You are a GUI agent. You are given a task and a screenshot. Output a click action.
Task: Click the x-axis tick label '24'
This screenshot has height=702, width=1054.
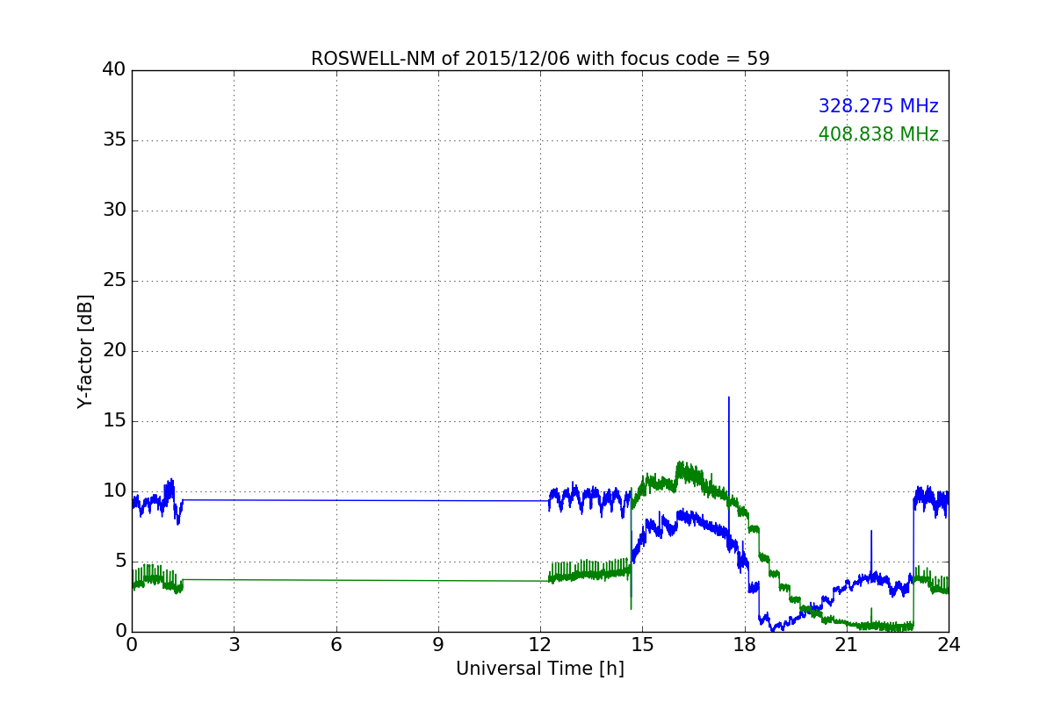tap(949, 645)
